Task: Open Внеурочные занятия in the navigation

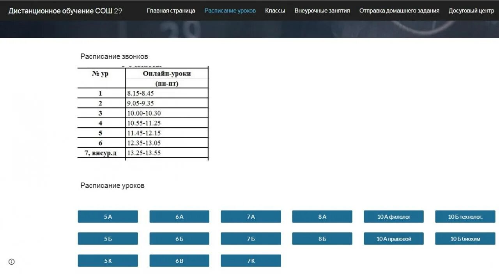Action: click(322, 11)
